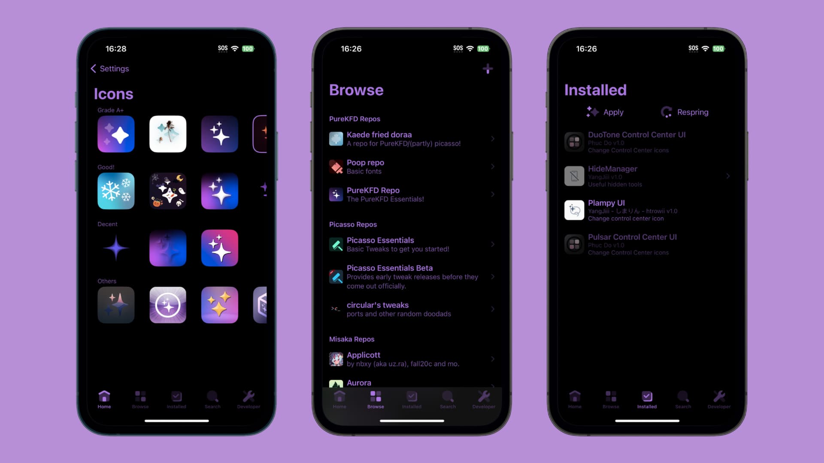Tap add repo plus button

pos(487,69)
